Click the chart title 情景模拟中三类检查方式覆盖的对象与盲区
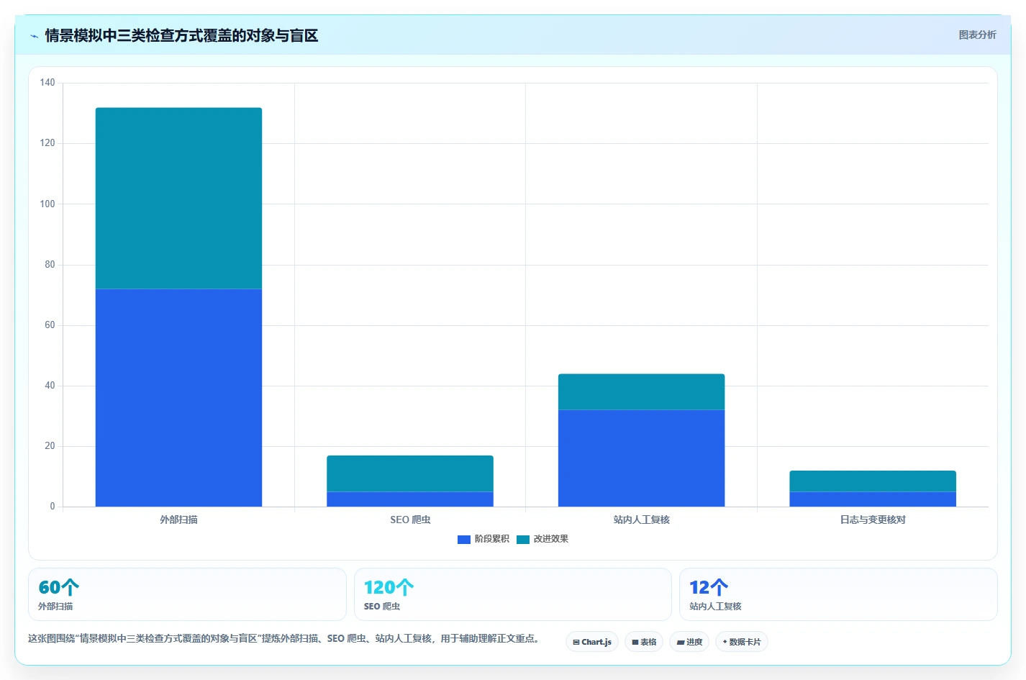The width and height of the screenshot is (1026, 680). coord(181,36)
